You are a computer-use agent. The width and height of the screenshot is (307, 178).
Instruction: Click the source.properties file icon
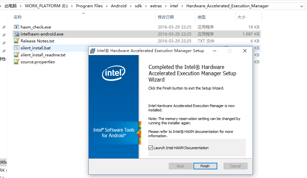17,62
